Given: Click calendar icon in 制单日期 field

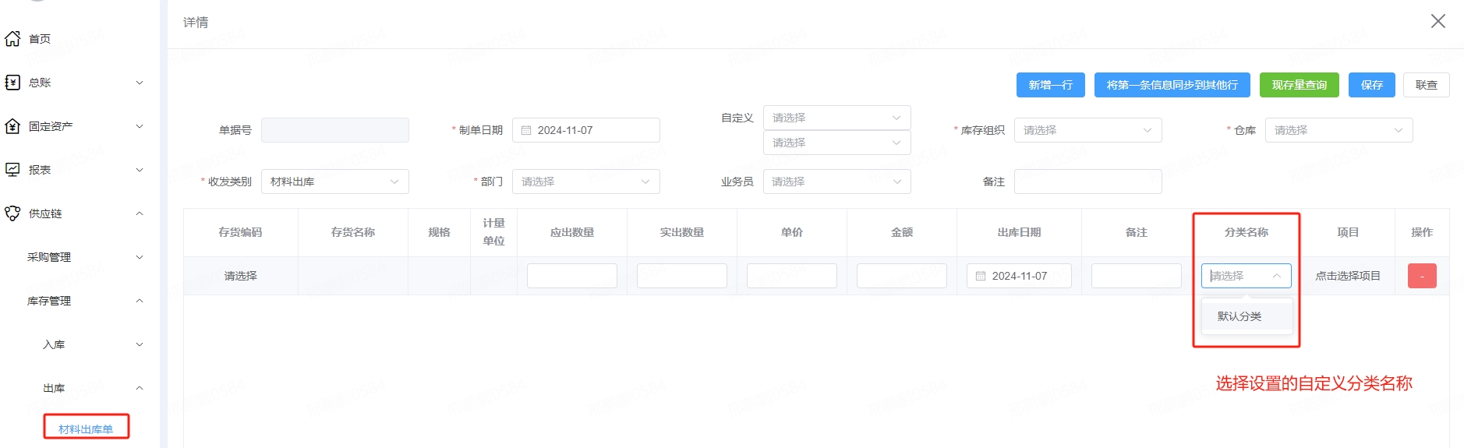Looking at the screenshot, I should [526, 130].
